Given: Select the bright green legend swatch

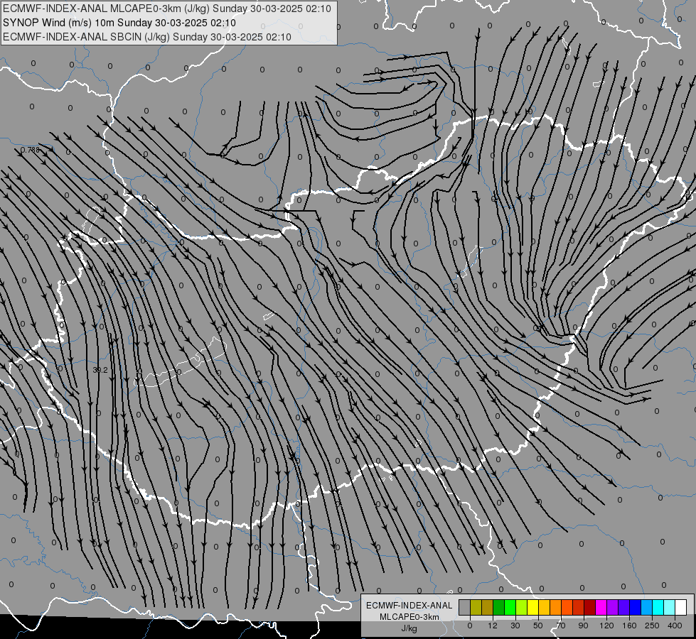Looking at the screenshot, I should click(x=510, y=607).
